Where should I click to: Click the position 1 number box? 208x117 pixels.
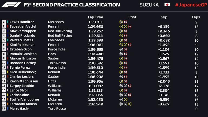(x=4, y=22)
